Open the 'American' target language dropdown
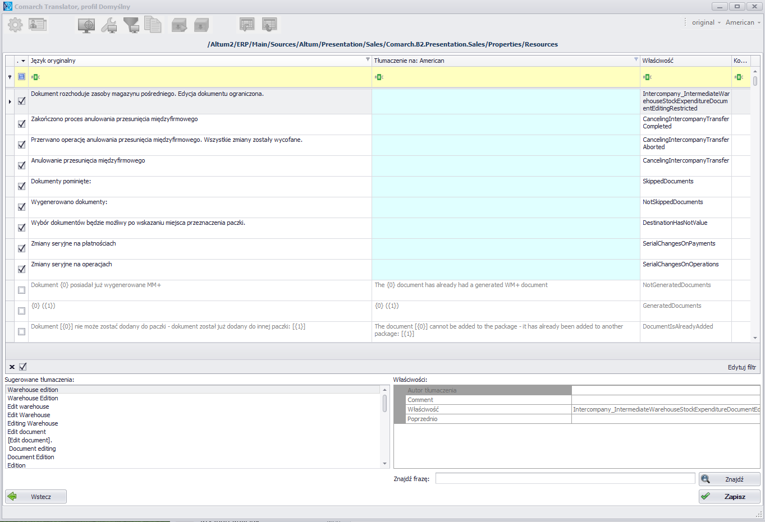Image resolution: width=765 pixels, height=522 pixels. pos(743,22)
